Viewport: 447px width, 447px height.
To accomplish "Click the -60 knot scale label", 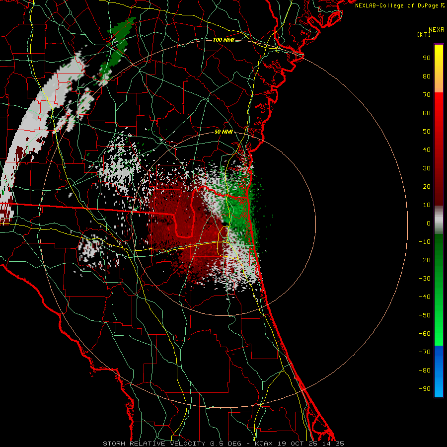I will [425, 334].
